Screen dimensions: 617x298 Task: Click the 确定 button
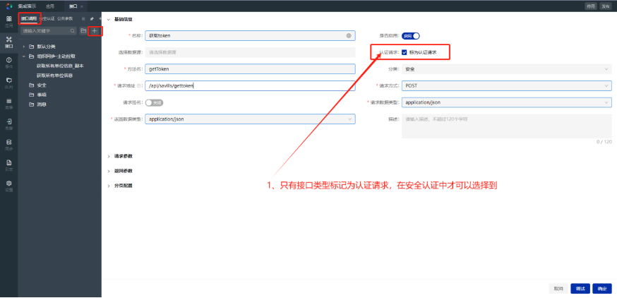coord(602,289)
